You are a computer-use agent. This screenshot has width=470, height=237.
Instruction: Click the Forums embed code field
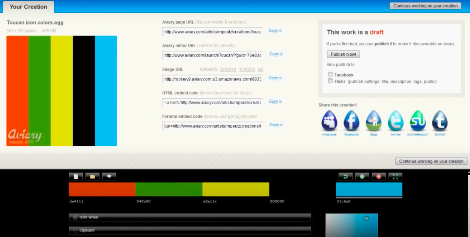(212, 126)
